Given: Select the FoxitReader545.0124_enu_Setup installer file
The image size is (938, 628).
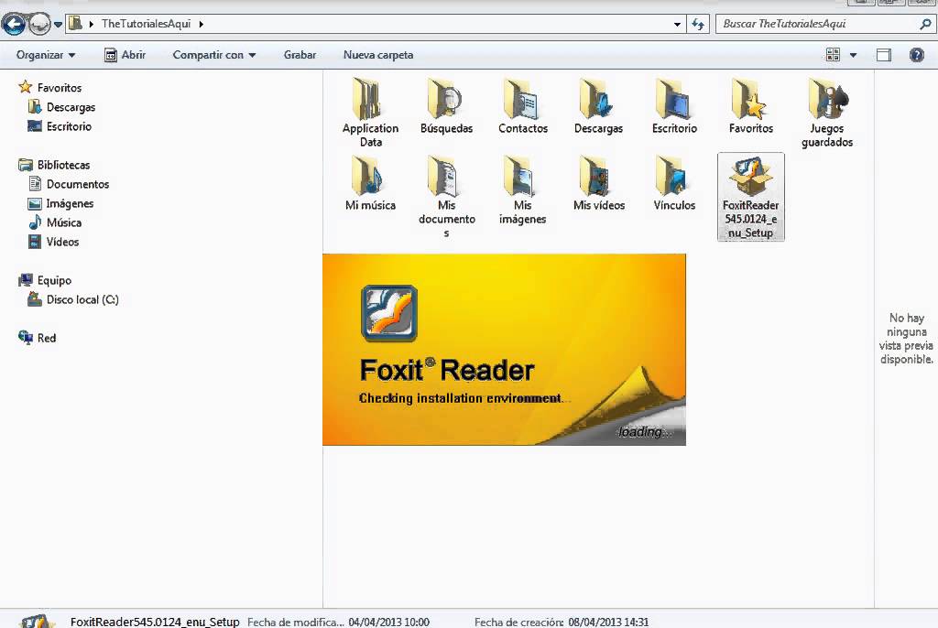Looking at the screenshot, I should point(751,197).
